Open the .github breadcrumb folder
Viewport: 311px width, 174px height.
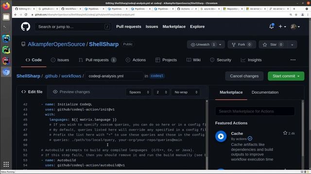(x=51, y=76)
